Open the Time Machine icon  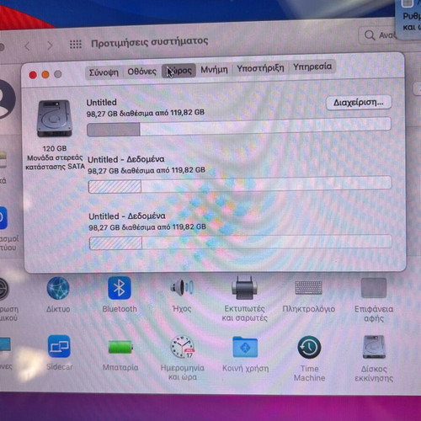pyautogui.click(x=309, y=348)
